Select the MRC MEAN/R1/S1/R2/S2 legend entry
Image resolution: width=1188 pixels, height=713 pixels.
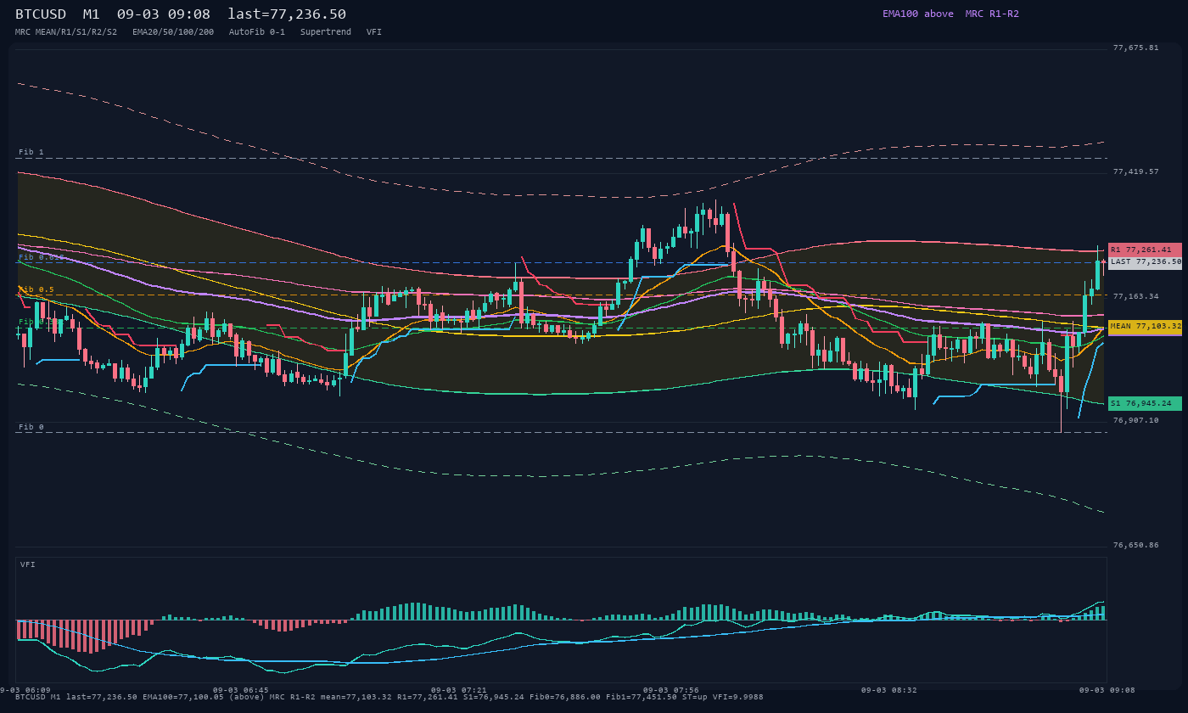[x=66, y=31]
